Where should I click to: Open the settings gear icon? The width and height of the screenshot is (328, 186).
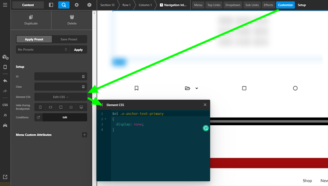(x=77, y=5)
